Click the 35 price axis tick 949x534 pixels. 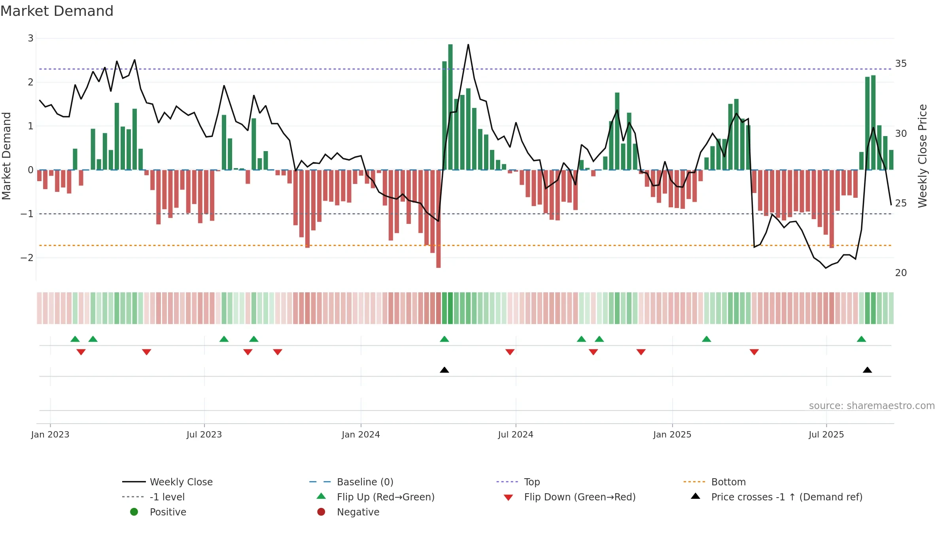(901, 64)
